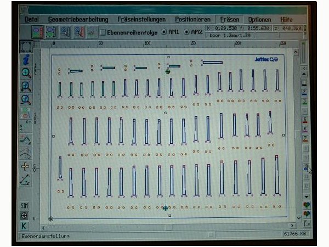This screenshot has width=329, height=247.
Task: Open the Geometriebearbeitung menu
Action: point(78,19)
